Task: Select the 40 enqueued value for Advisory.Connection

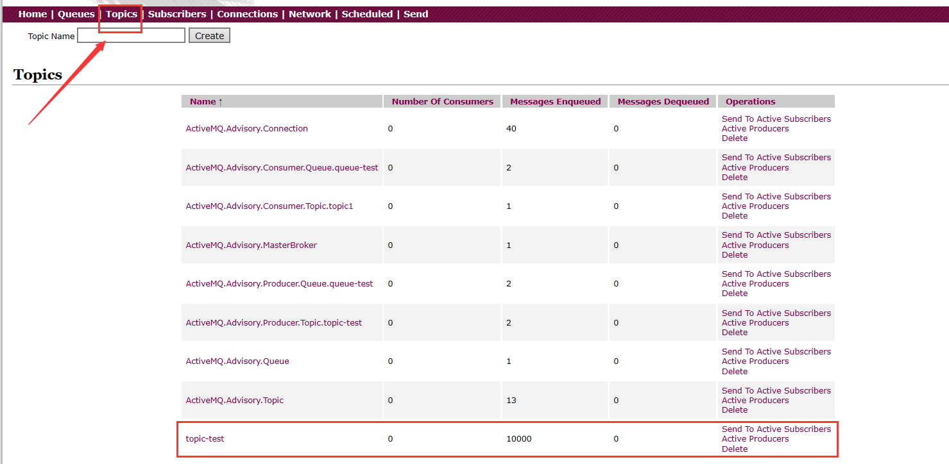Action: [511, 129]
